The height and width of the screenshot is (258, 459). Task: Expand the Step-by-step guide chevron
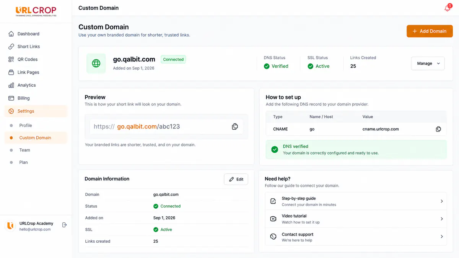(442, 201)
